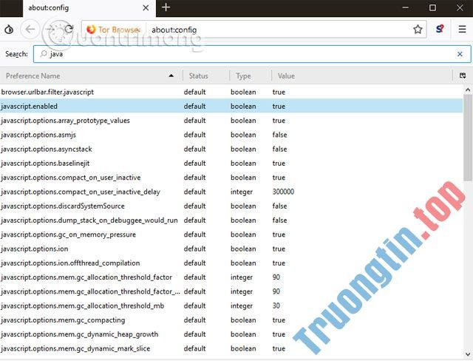Click in the java search field
This screenshot has width=473, height=361.
244,54
